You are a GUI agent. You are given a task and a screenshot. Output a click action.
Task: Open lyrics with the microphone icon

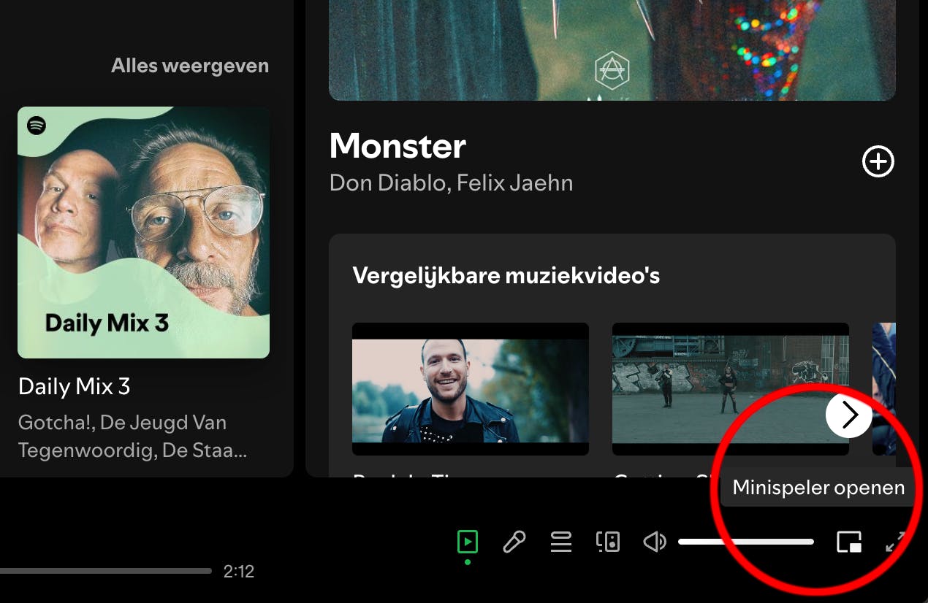click(514, 542)
